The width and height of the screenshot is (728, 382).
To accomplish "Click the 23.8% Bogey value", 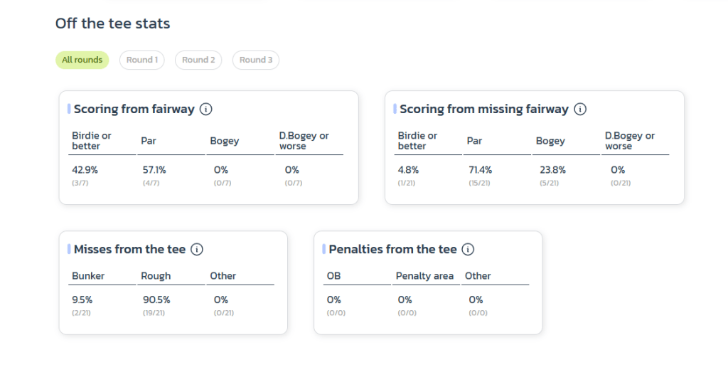I will coord(550,170).
